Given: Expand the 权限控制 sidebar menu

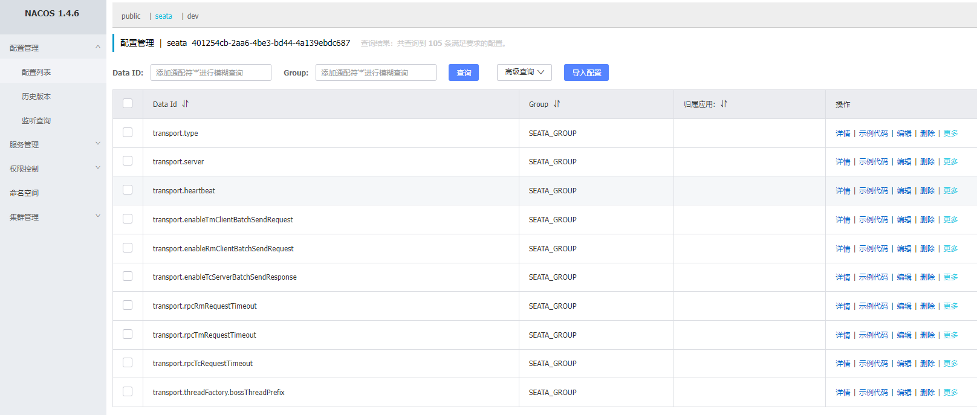Looking at the screenshot, I should click(x=97, y=168).
